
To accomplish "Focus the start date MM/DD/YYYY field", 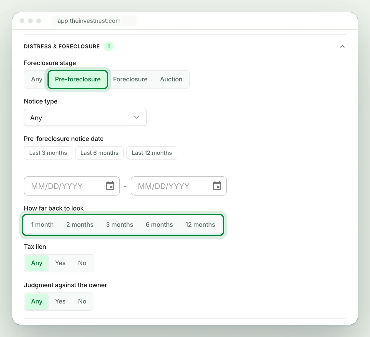I will 72,186.
